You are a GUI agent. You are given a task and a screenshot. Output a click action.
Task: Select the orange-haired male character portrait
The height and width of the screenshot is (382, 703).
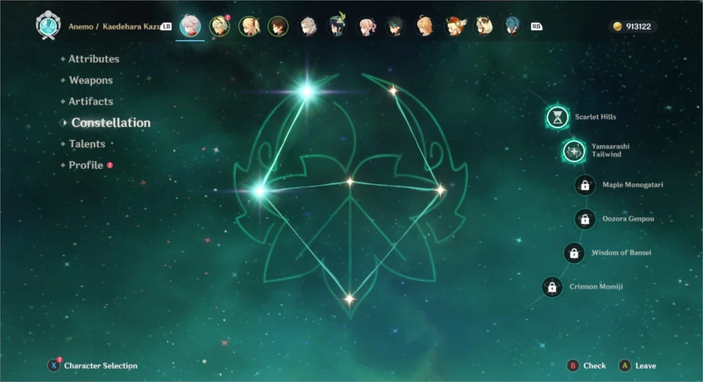[425, 26]
